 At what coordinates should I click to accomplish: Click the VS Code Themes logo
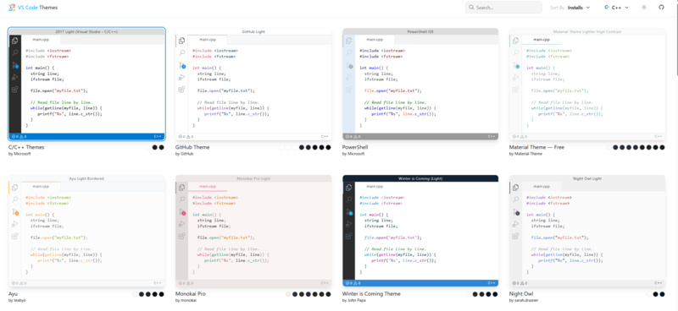click(x=33, y=8)
